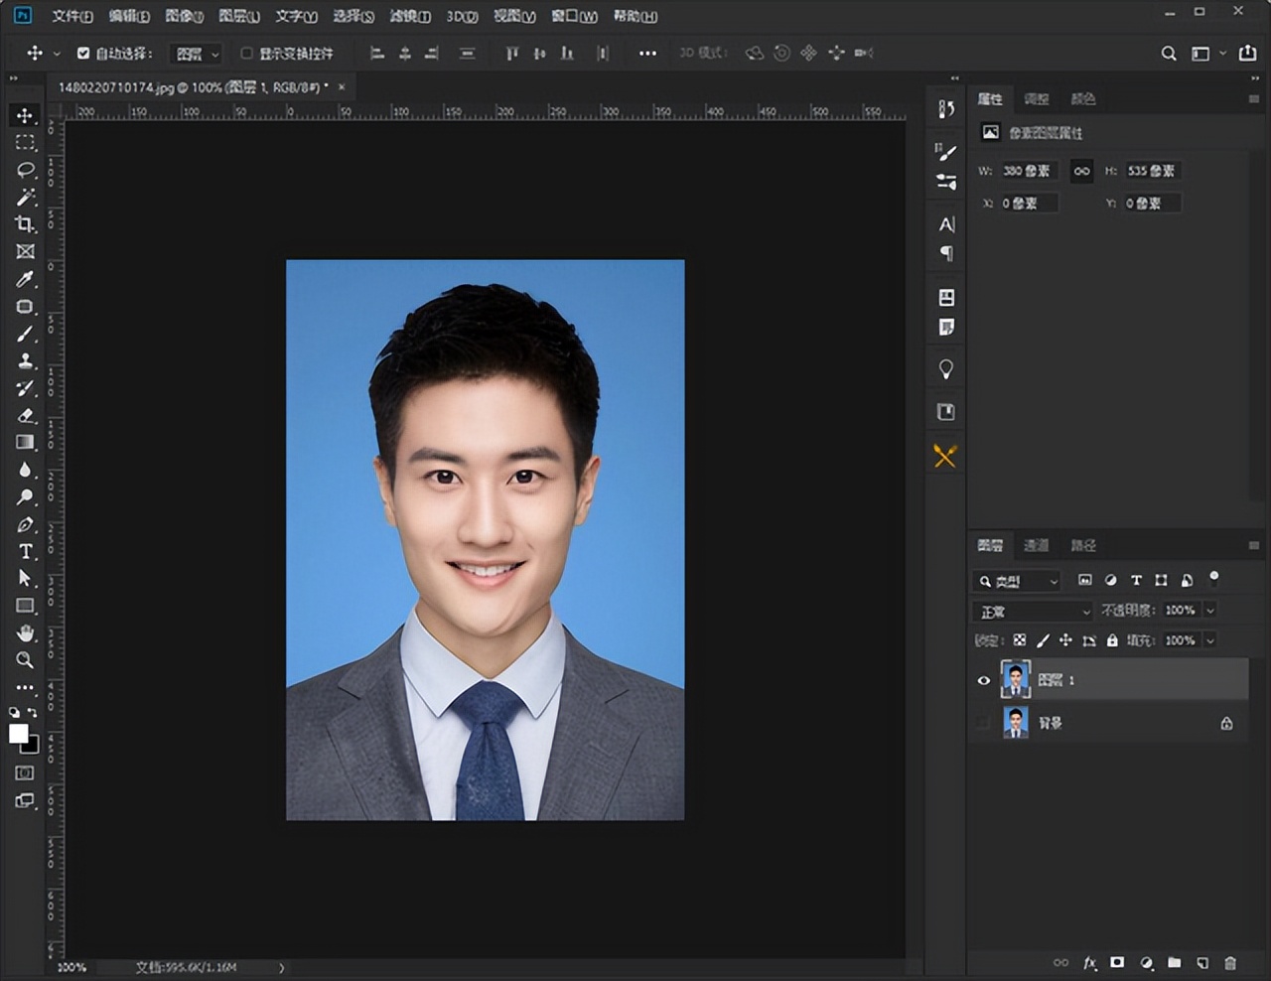Switch to the 通道 tab
The width and height of the screenshot is (1271, 981).
pos(1036,545)
